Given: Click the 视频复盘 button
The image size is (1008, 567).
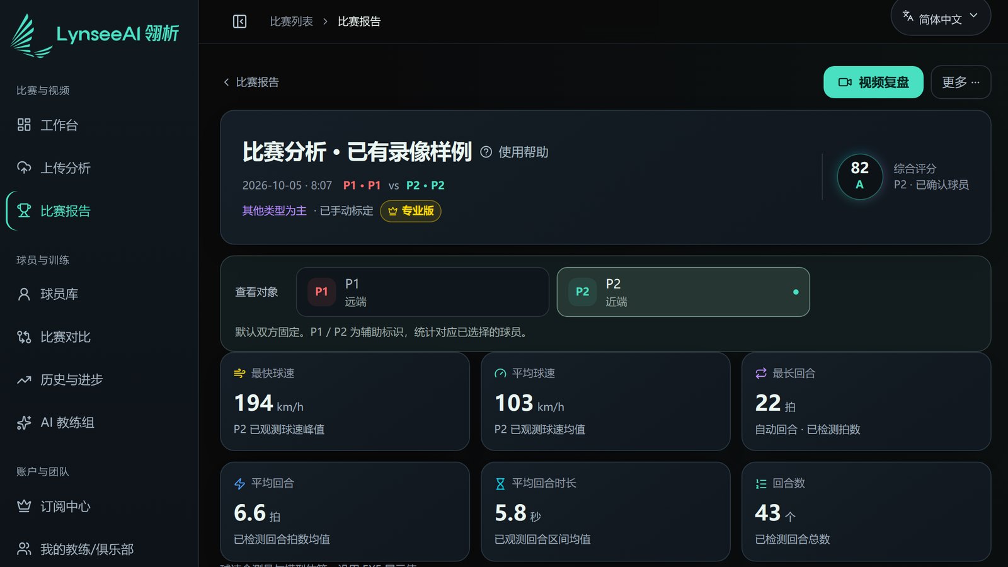Looking at the screenshot, I should click(x=873, y=82).
